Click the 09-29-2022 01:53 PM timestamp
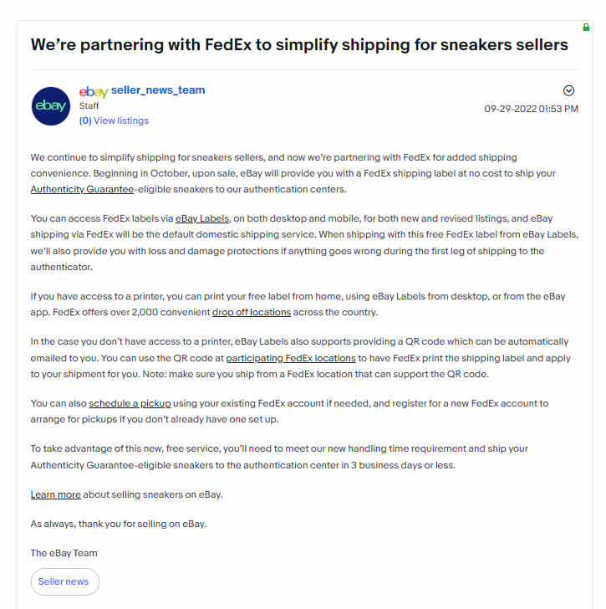This screenshot has width=606, height=609. (531, 109)
